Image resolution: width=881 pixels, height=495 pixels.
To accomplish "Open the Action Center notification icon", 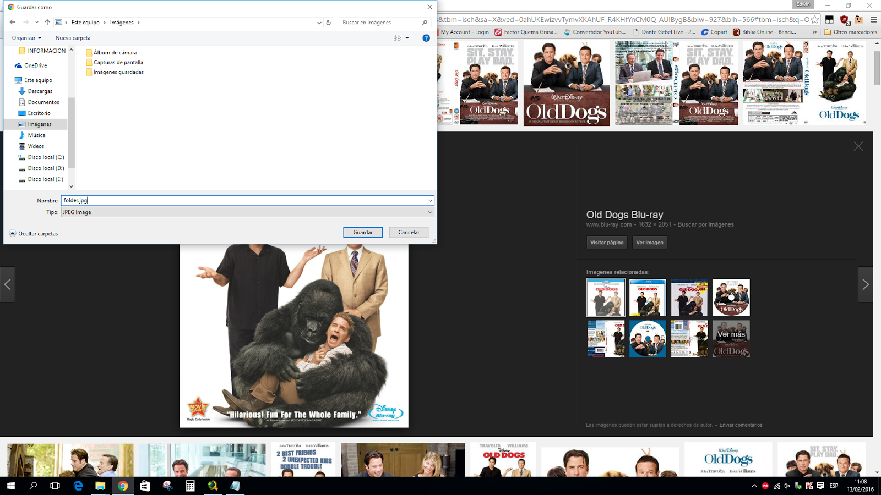I will 820,486.
